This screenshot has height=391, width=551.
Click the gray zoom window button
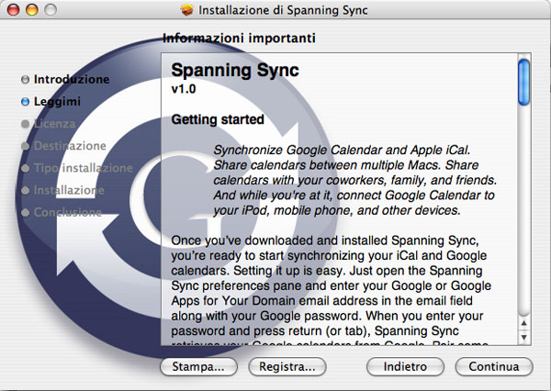click(x=51, y=9)
